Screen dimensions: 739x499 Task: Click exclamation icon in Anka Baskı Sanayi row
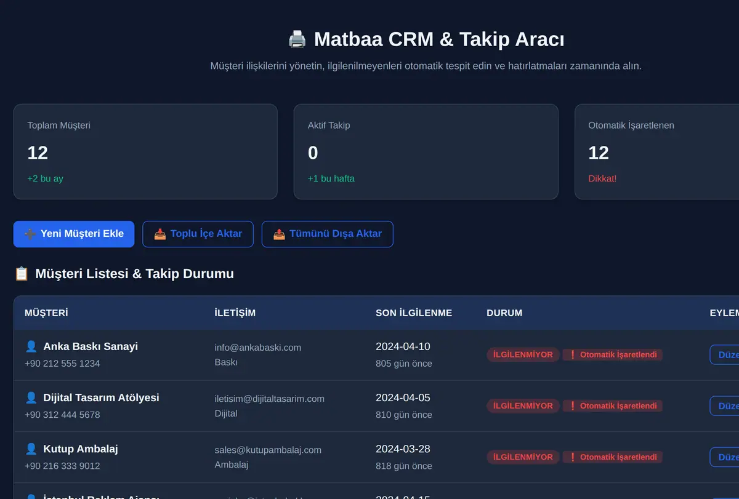[x=573, y=354]
